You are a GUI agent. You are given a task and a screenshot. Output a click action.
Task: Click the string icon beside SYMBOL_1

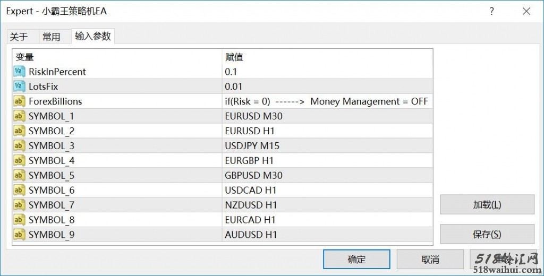(x=19, y=116)
